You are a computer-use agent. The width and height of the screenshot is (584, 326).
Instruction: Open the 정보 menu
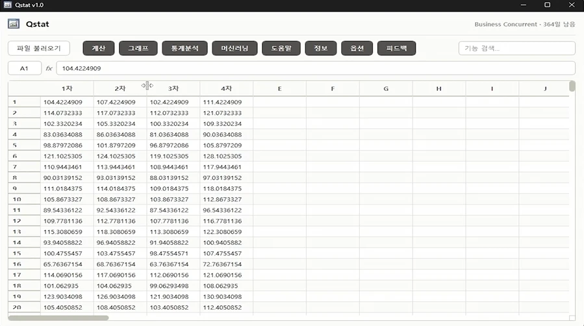tap(321, 48)
